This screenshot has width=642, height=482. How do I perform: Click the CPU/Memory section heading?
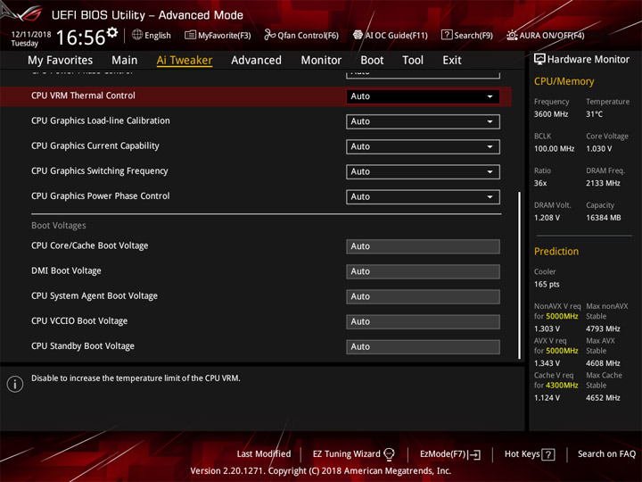564,81
